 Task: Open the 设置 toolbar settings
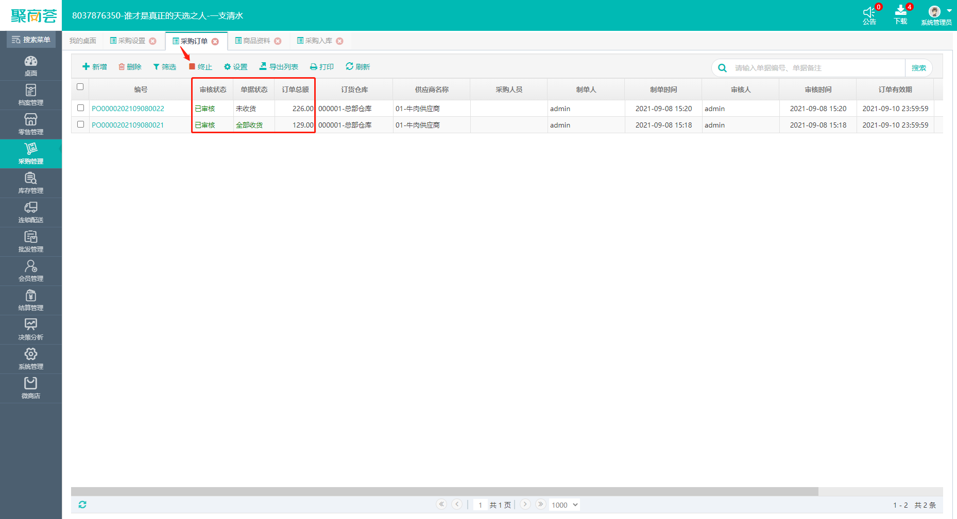(x=236, y=67)
